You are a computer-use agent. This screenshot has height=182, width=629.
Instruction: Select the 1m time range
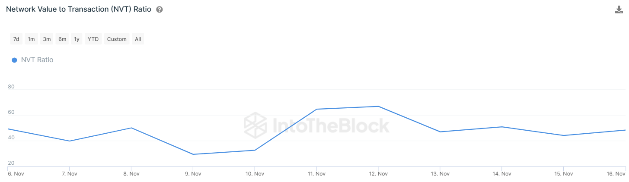click(31, 39)
